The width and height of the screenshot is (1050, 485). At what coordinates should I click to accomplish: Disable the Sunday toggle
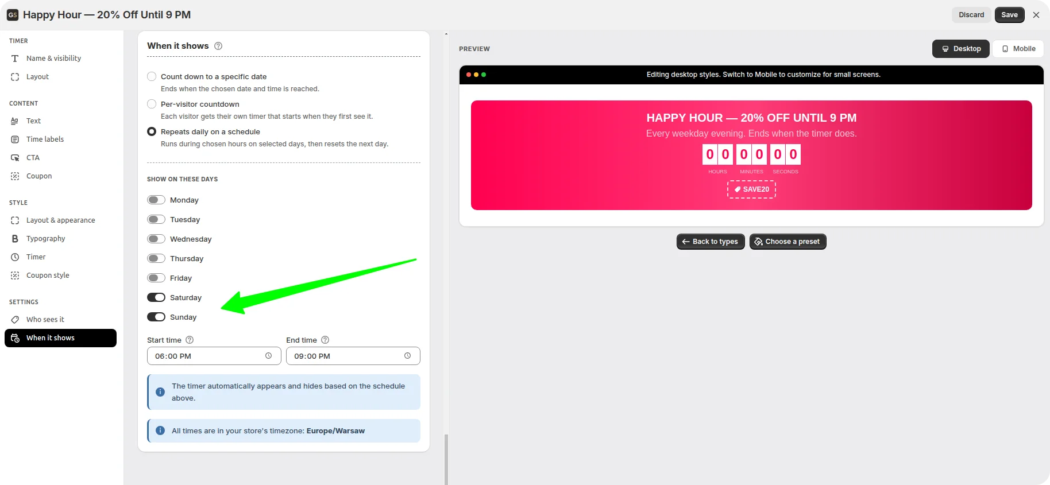[x=156, y=317]
